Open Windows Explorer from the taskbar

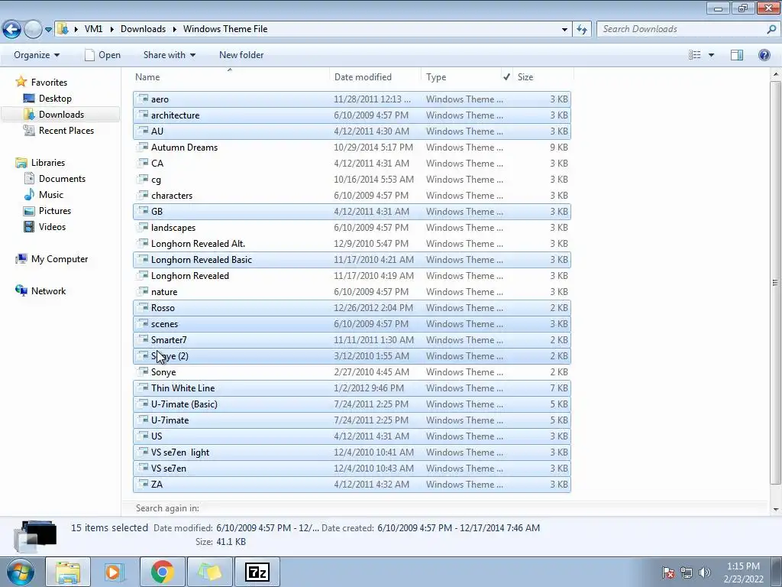pyautogui.click(x=68, y=572)
